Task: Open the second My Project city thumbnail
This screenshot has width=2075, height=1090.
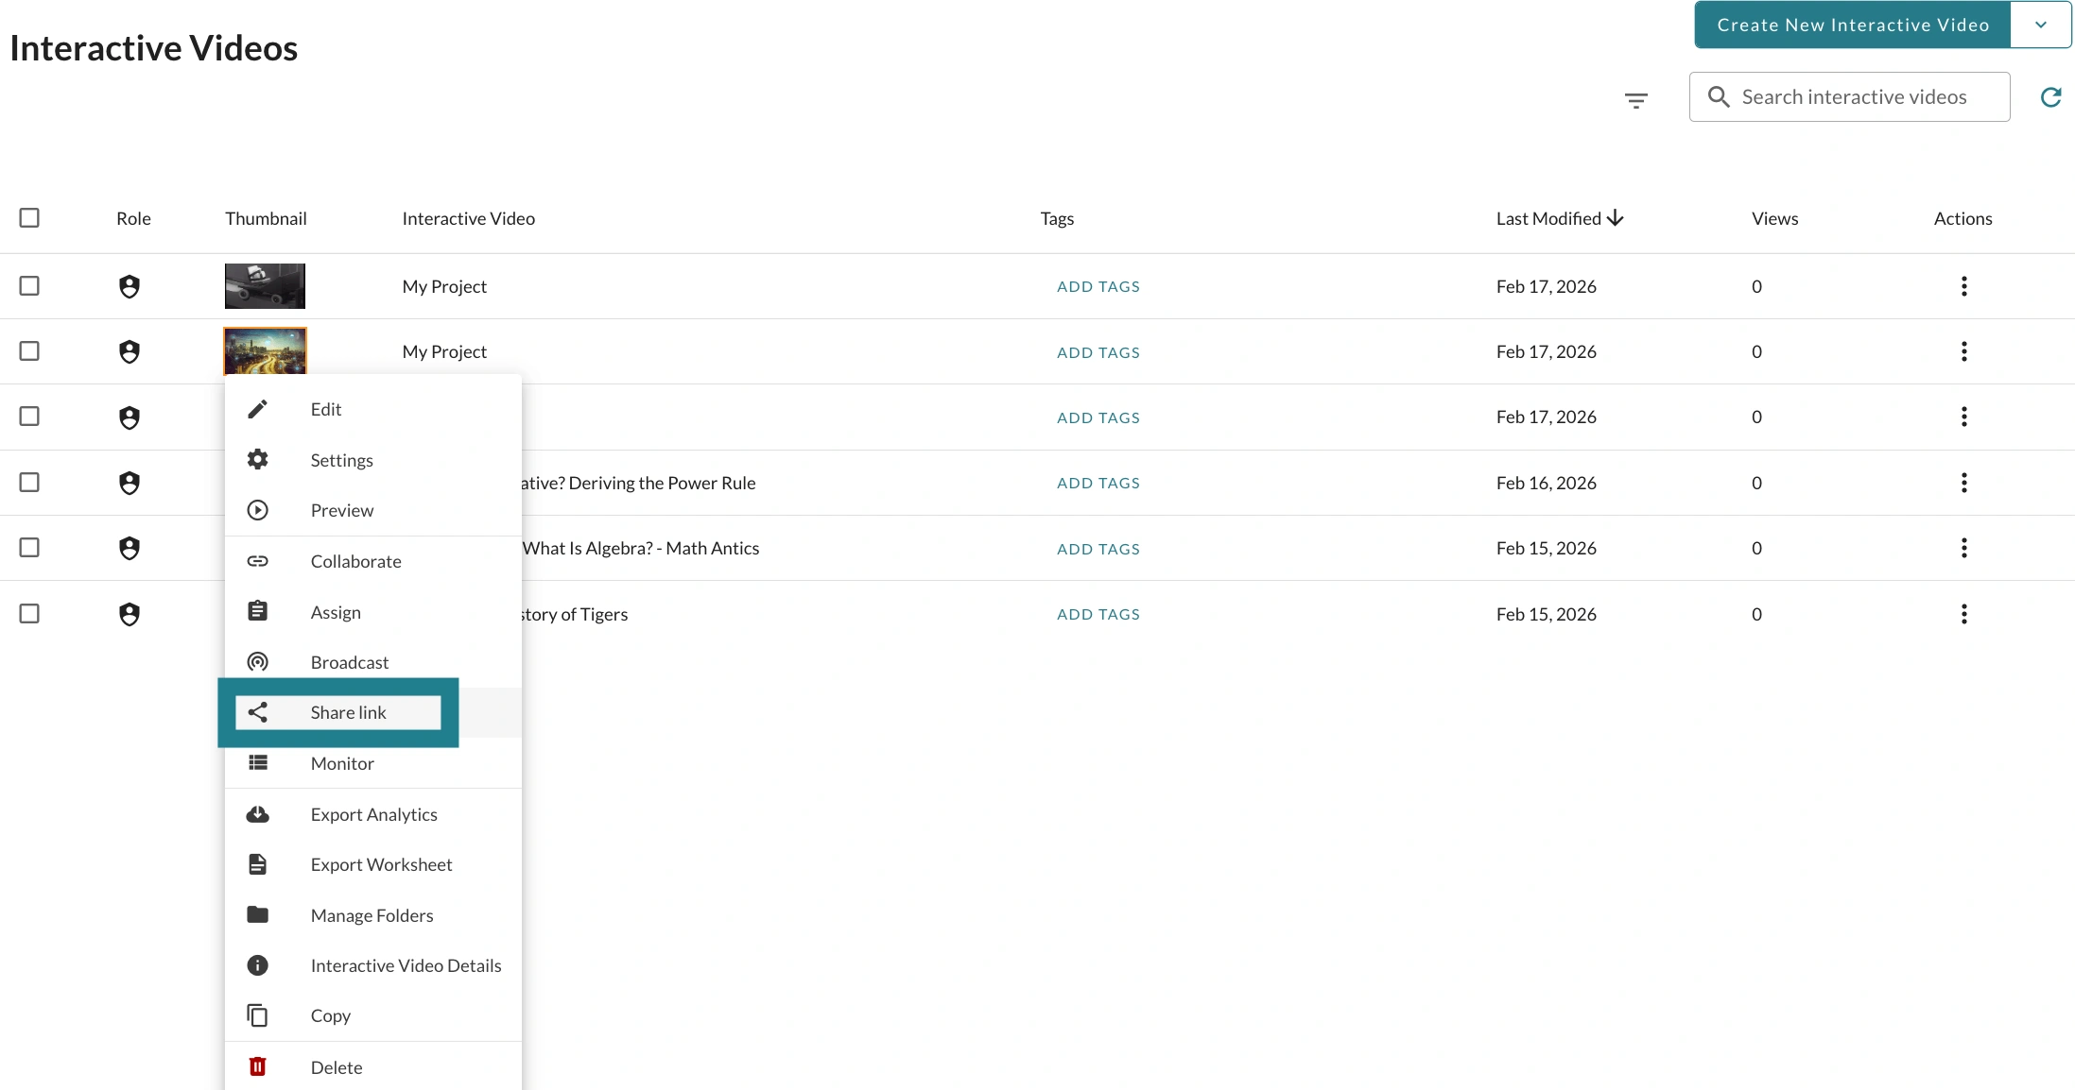Action: pyautogui.click(x=265, y=350)
